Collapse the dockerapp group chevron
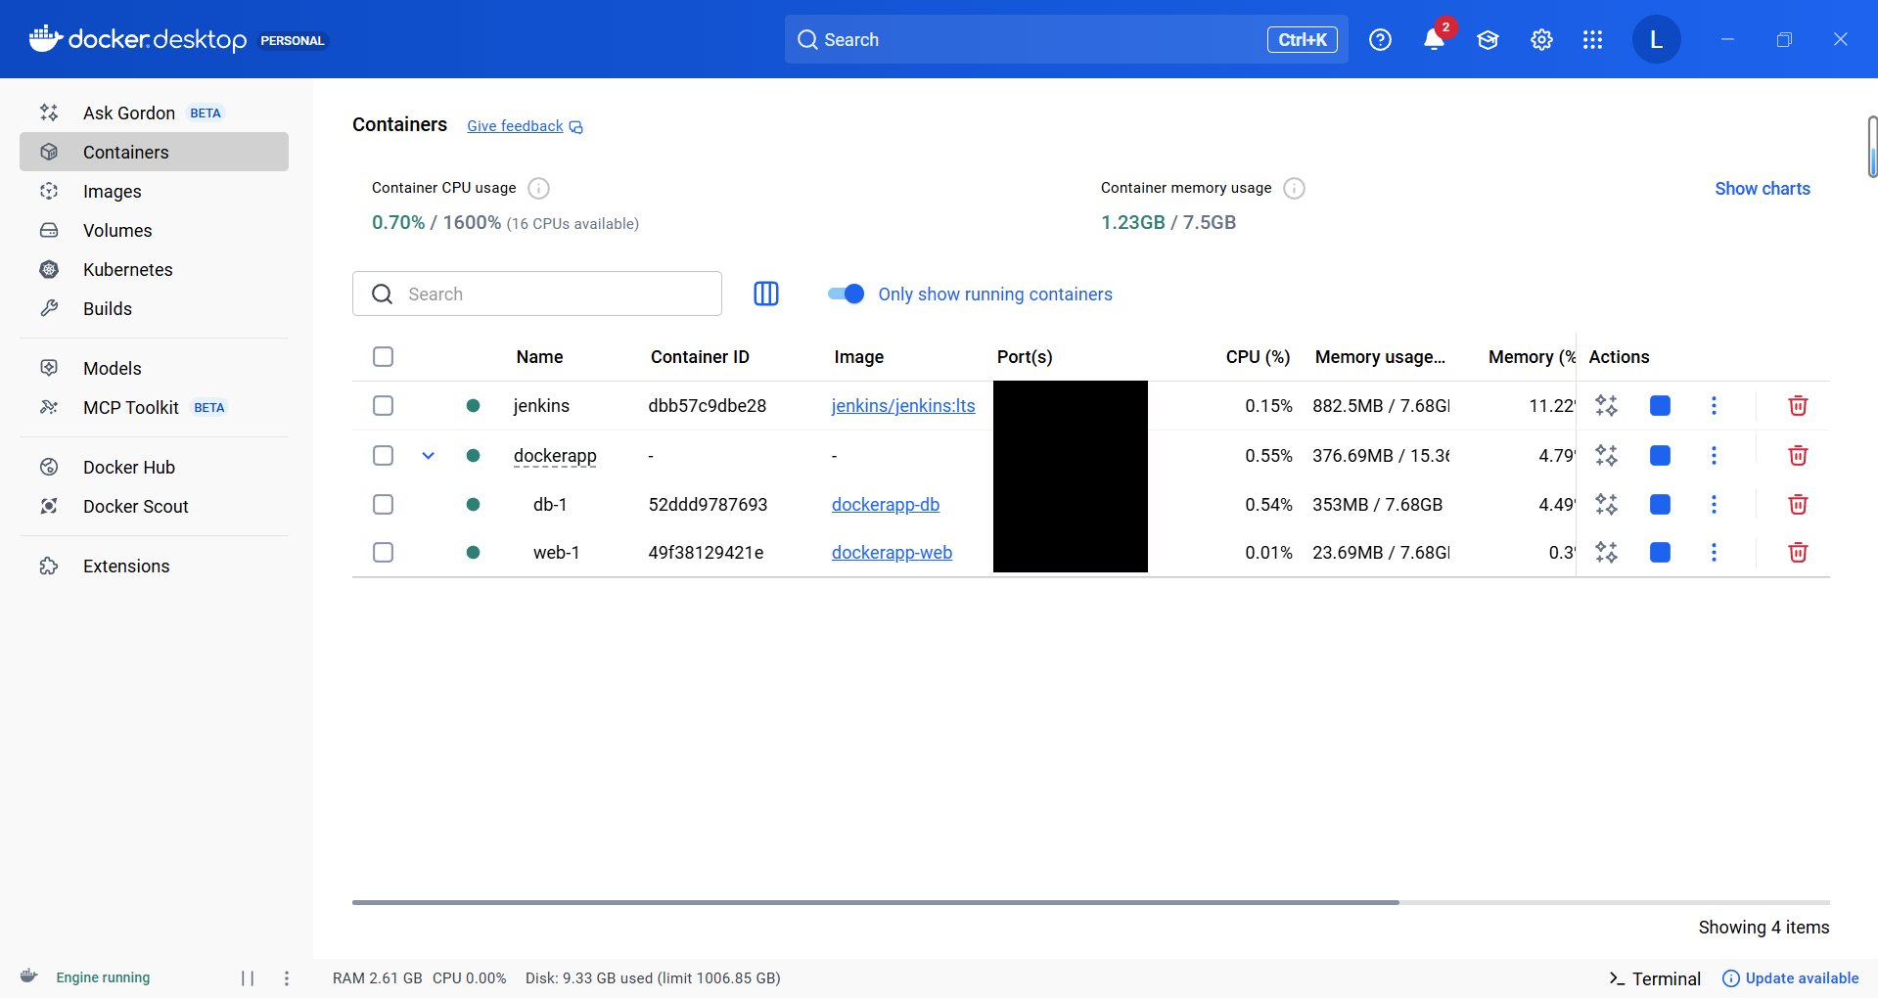This screenshot has width=1878, height=998. pyautogui.click(x=428, y=455)
